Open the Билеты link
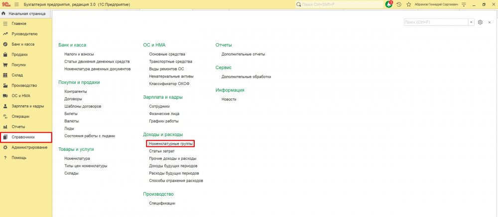Screen dimensions: 498x217 tap(71, 114)
